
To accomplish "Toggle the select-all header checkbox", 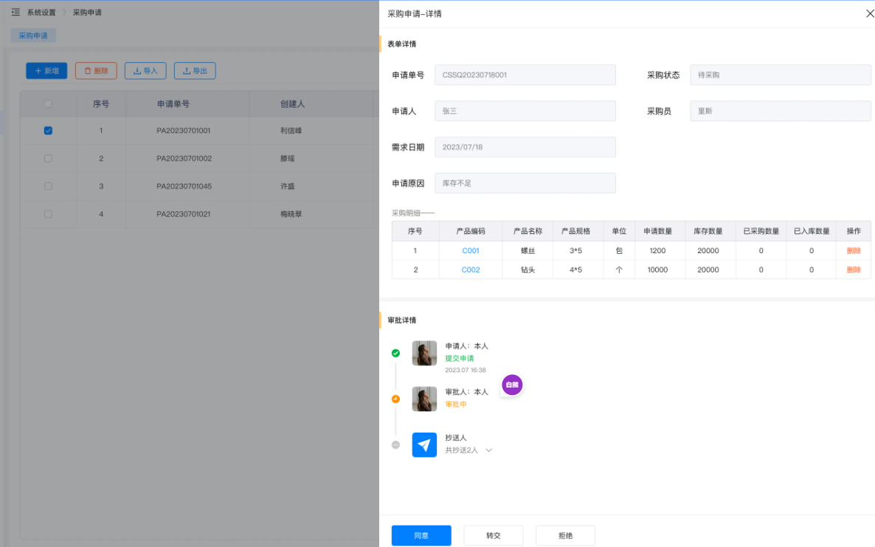I will point(48,104).
